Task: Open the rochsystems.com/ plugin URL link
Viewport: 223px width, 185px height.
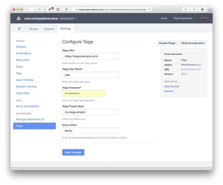Action: click(191, 69)
